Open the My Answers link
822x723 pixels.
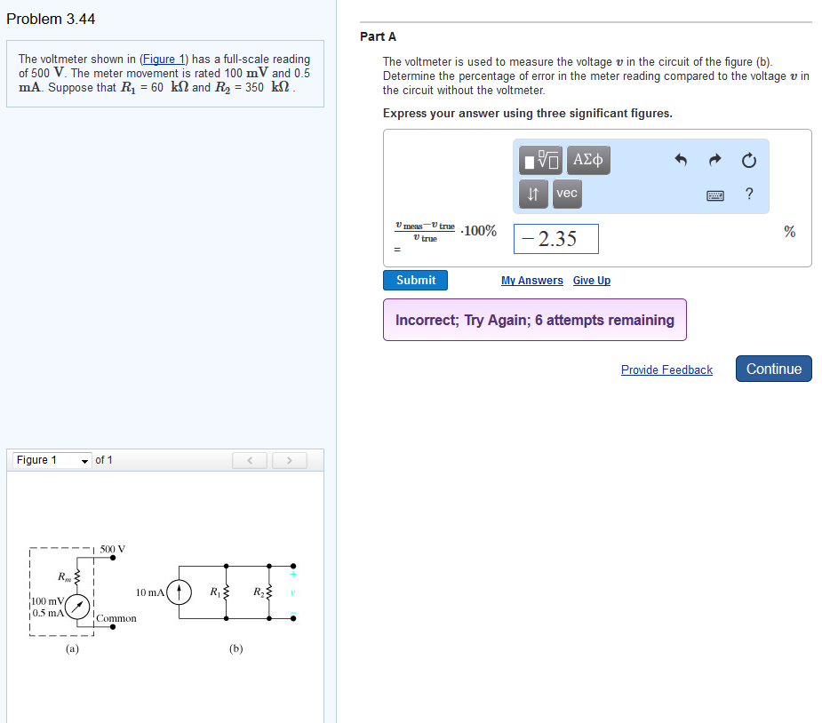click(x=531, y=280)
